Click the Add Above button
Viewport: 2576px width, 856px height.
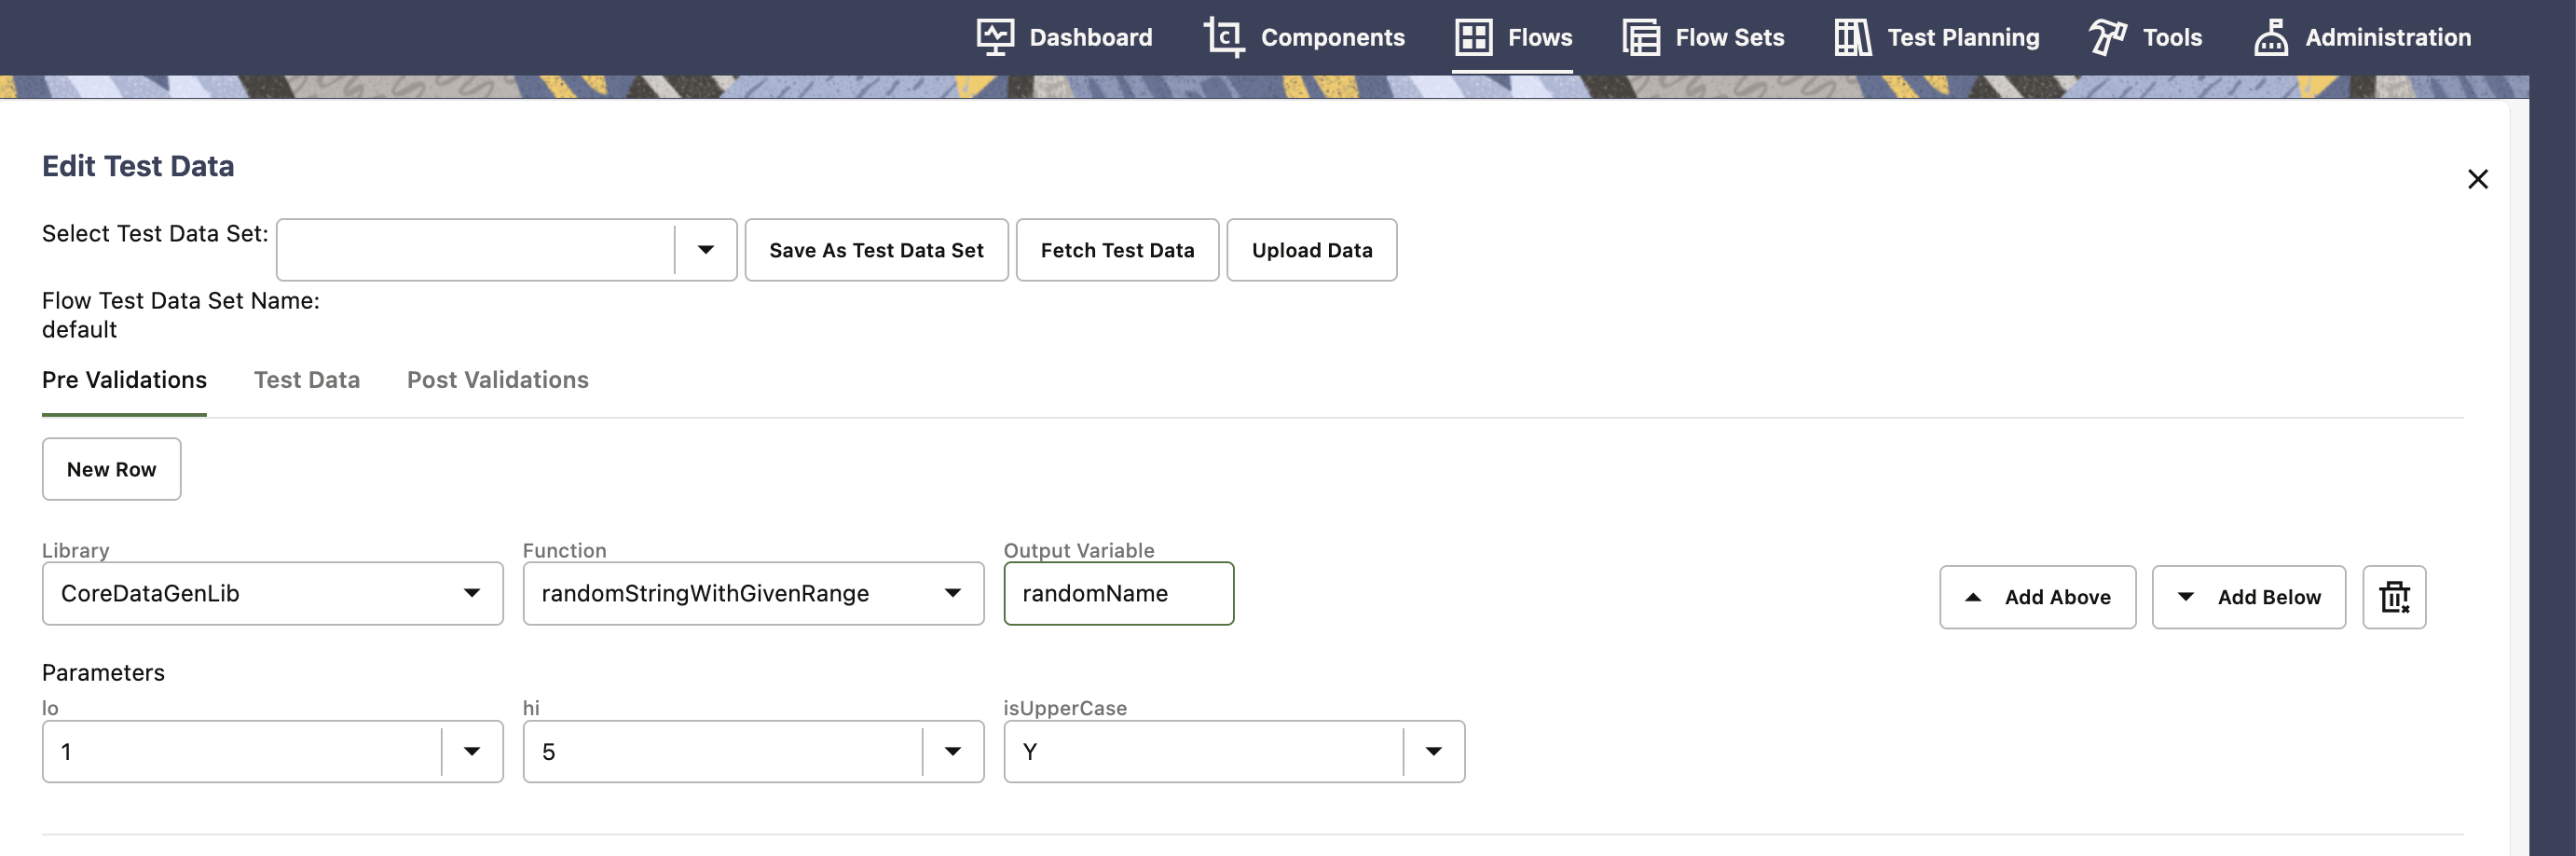coord(2037,597)
